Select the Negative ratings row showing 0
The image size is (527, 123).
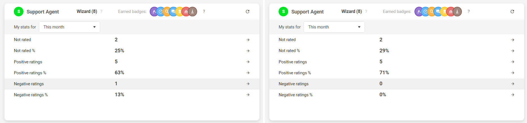coord(396,84)
